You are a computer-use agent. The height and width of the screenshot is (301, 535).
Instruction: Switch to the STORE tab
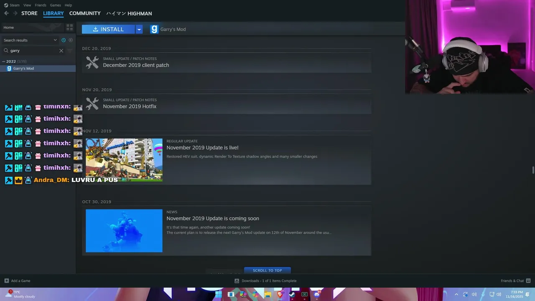(29, 13)
